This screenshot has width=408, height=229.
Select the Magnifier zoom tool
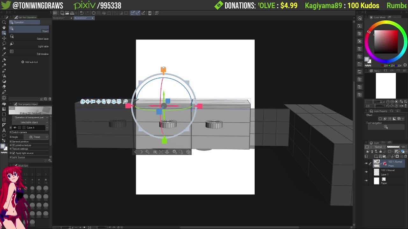[x=4, y=22]
